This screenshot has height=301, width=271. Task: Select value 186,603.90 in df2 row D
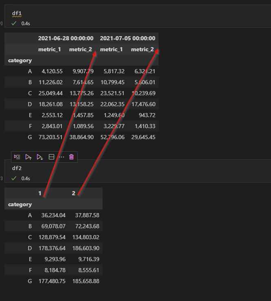click(86, 248)
